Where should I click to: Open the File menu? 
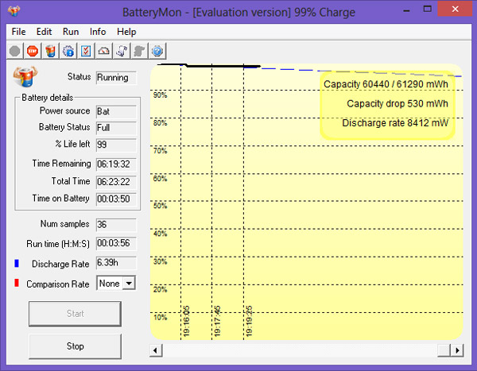coord(18,31)
